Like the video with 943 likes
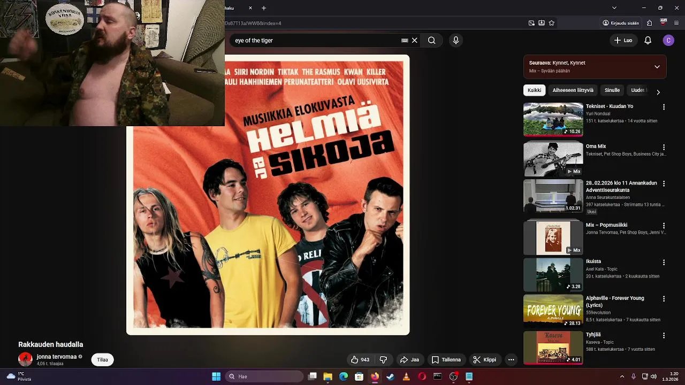Screen dimensions: 685x385 [x=360, y=360]
